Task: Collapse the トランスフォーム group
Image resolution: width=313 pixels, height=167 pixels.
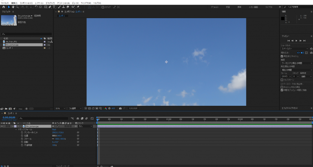Action: 16,129
